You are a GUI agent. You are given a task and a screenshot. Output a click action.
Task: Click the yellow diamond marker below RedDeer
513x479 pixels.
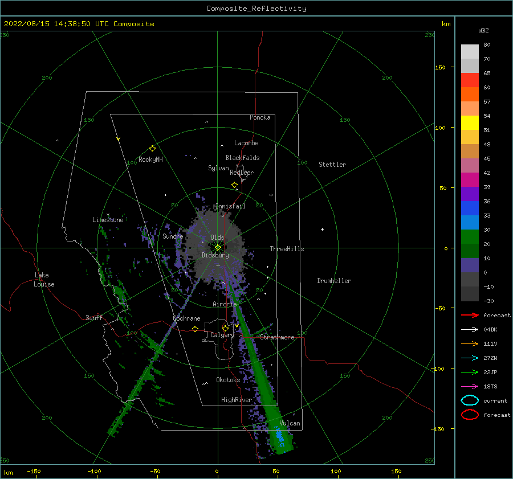coord(234,185)
